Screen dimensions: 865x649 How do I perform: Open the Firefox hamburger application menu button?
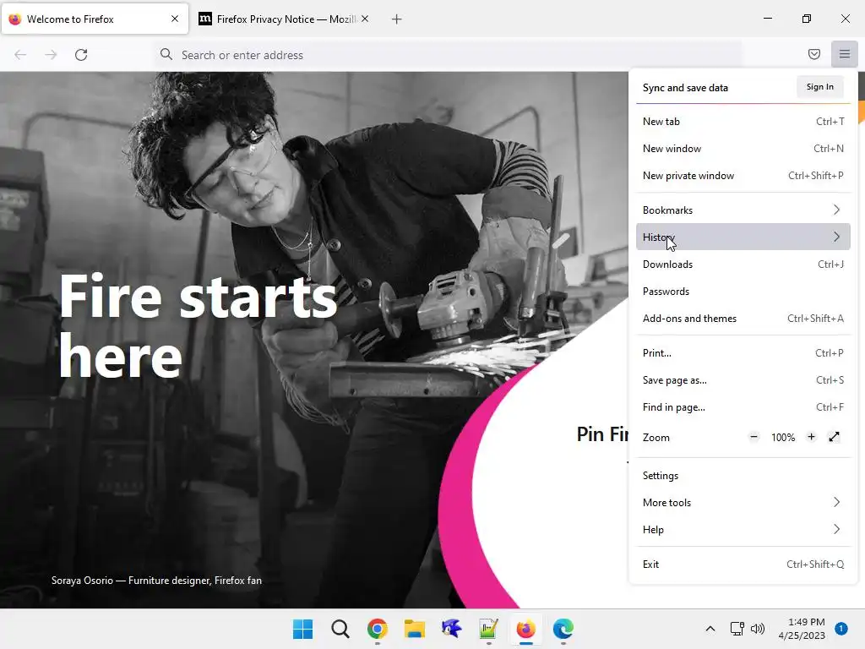pyautogui.click(x=844, y=54)
